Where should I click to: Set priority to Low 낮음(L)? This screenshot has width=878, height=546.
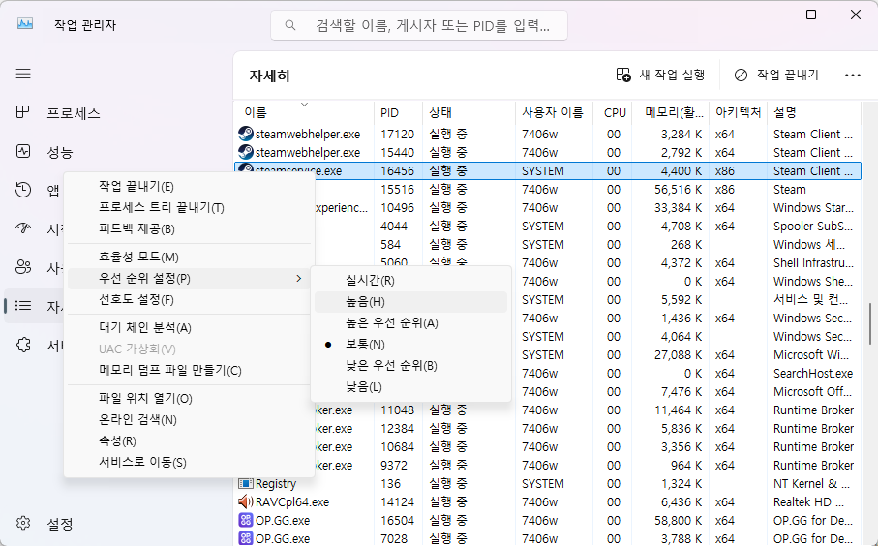coord(411,387)
